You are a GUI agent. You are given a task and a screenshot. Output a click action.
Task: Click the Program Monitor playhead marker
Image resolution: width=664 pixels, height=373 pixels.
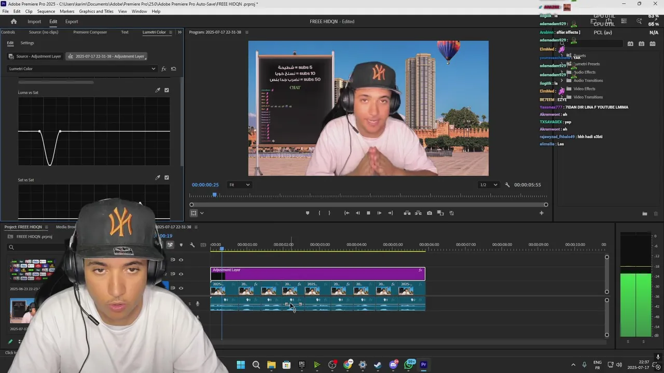(x=214, y=195)
